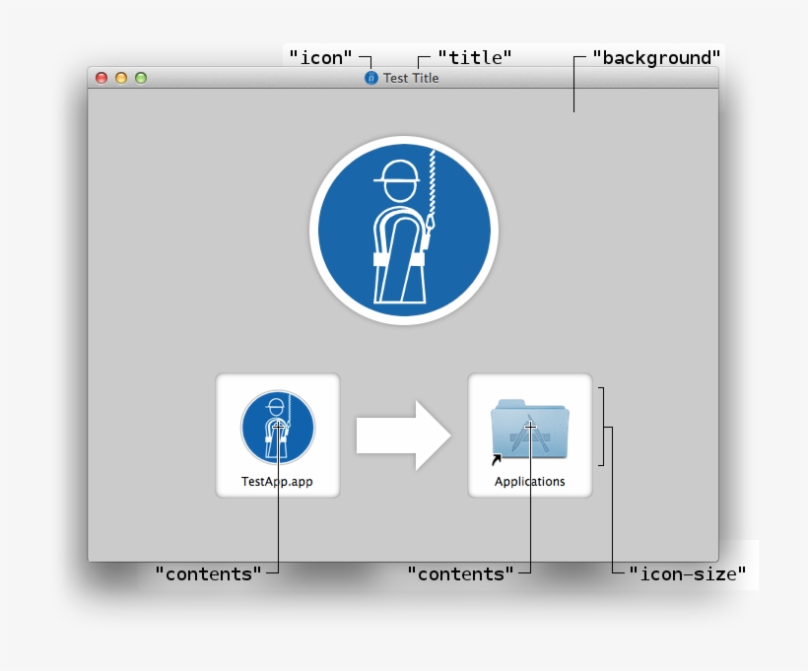Close the Test Title window
Viewport: 808px width, 671px height.
click(101, 78)
